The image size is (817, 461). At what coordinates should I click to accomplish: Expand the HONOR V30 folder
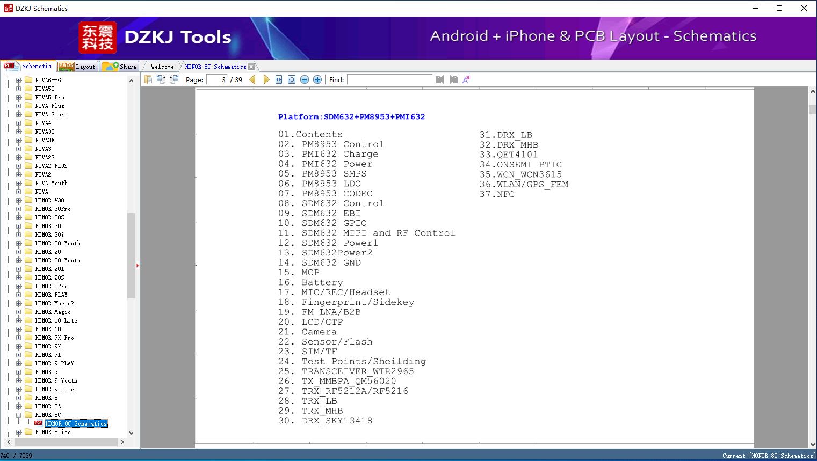click(x=19, y=200)
